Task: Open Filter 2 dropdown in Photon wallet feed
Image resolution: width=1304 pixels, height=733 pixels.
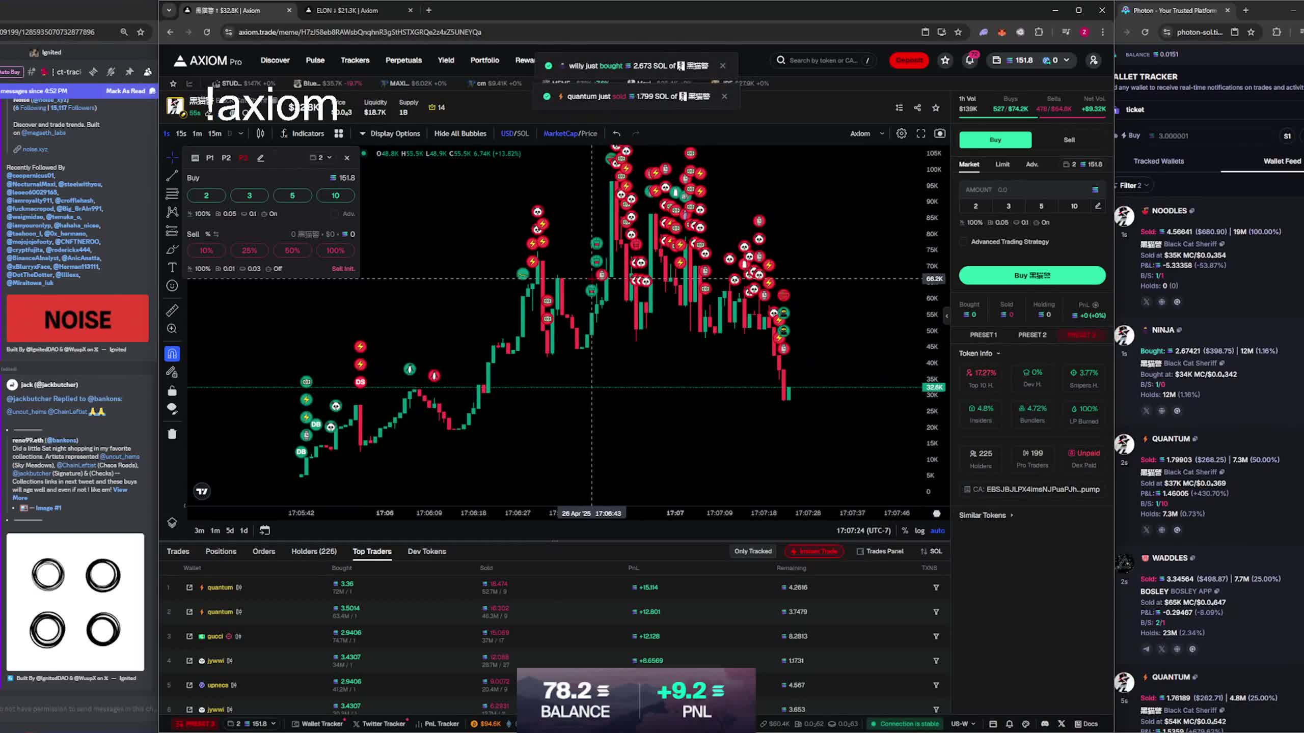Action: point(1133,185)
